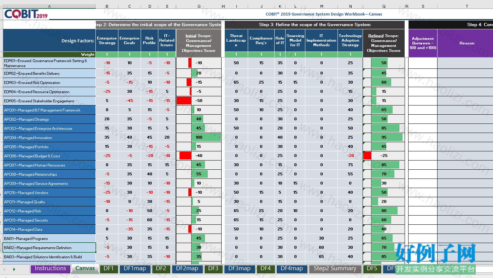Select the Threat Landscape header cell

pyautogui.click(x=236, y=41)
